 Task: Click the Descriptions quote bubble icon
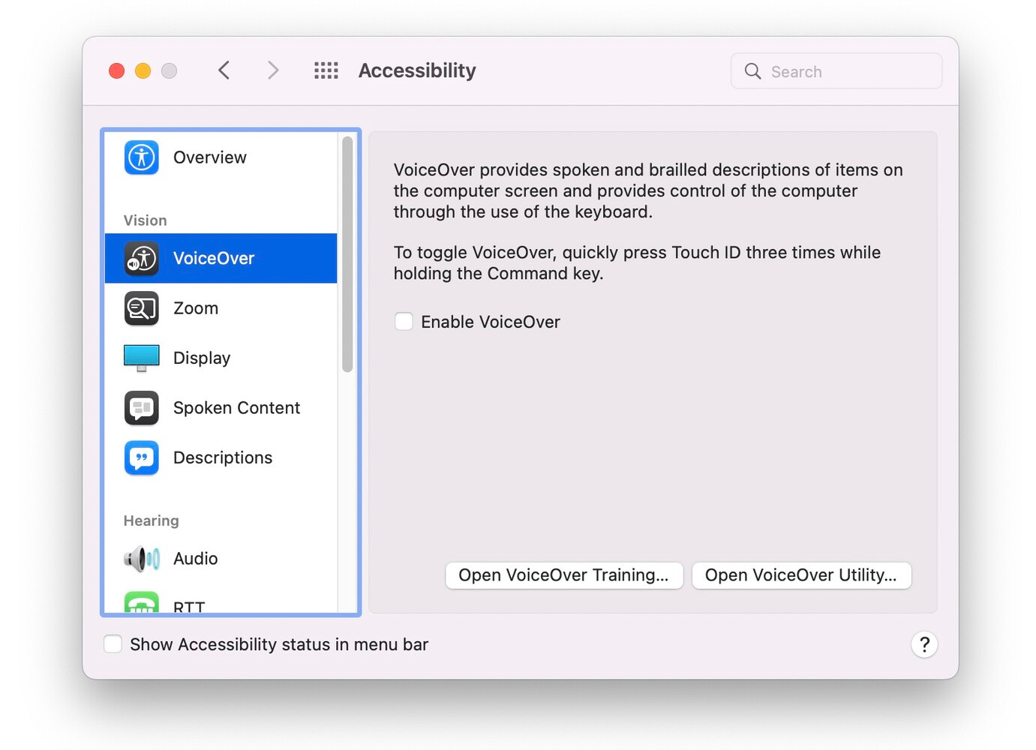click(141, 457)
